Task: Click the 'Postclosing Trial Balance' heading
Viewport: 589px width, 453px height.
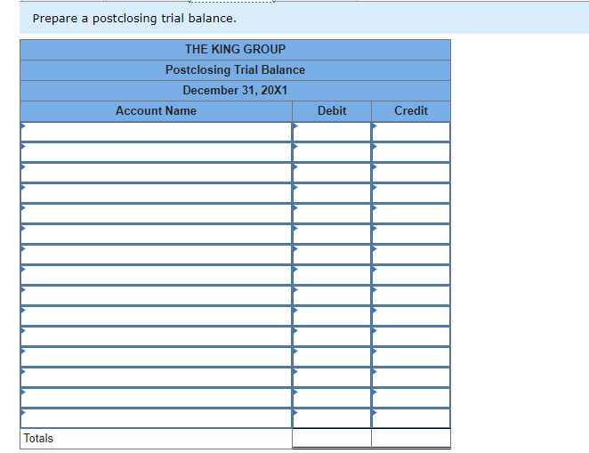Action: point(235,70)
